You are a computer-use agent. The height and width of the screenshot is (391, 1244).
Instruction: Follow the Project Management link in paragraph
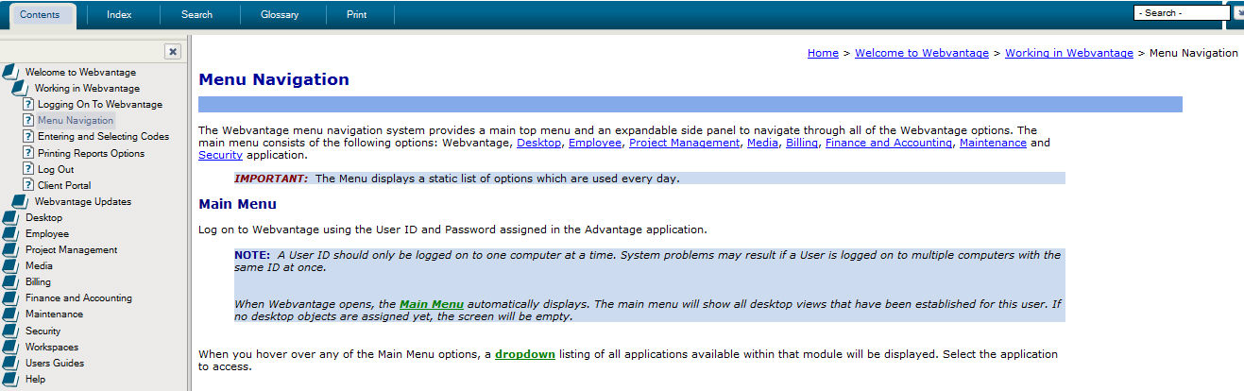684,143
